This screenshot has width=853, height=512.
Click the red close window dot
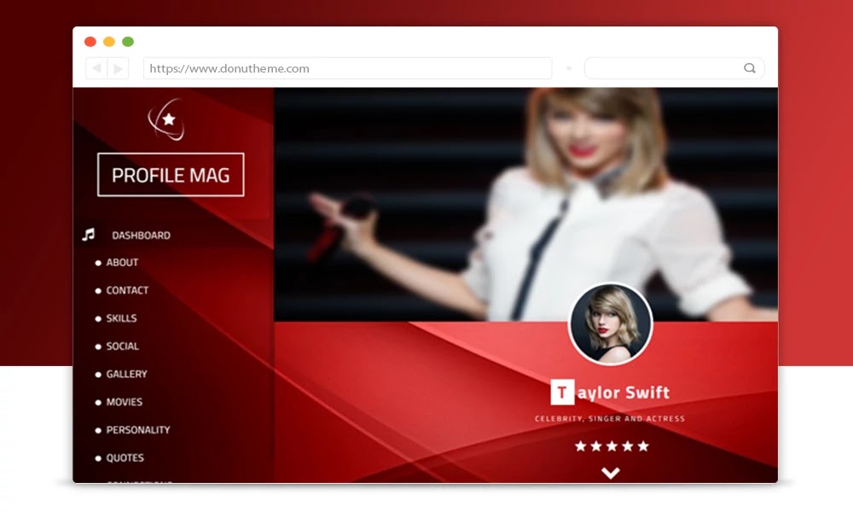coord(90,42)
